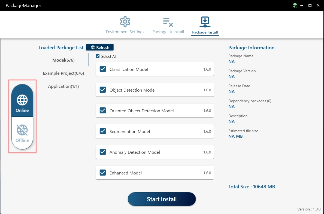Screen dimensions: 324x214
Task: Uncheck the Classification Model checkbox
Action: (103, 69)
